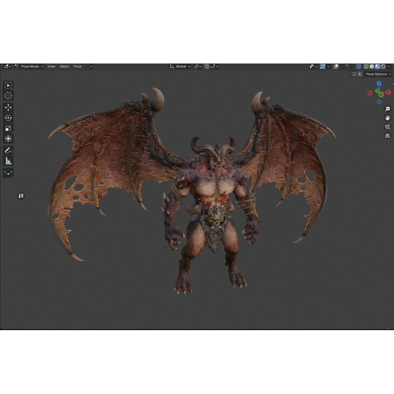
Task: Toggle snapping magnet on
Action: [207, 66]
